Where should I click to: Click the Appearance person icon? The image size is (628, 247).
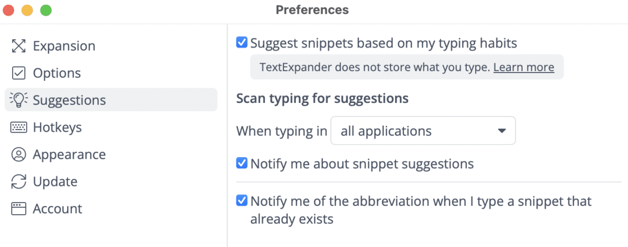(x=18, y=155)
